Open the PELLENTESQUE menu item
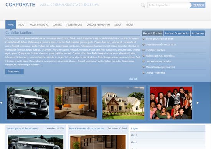211x149 pixels. [x=74, y=25]
